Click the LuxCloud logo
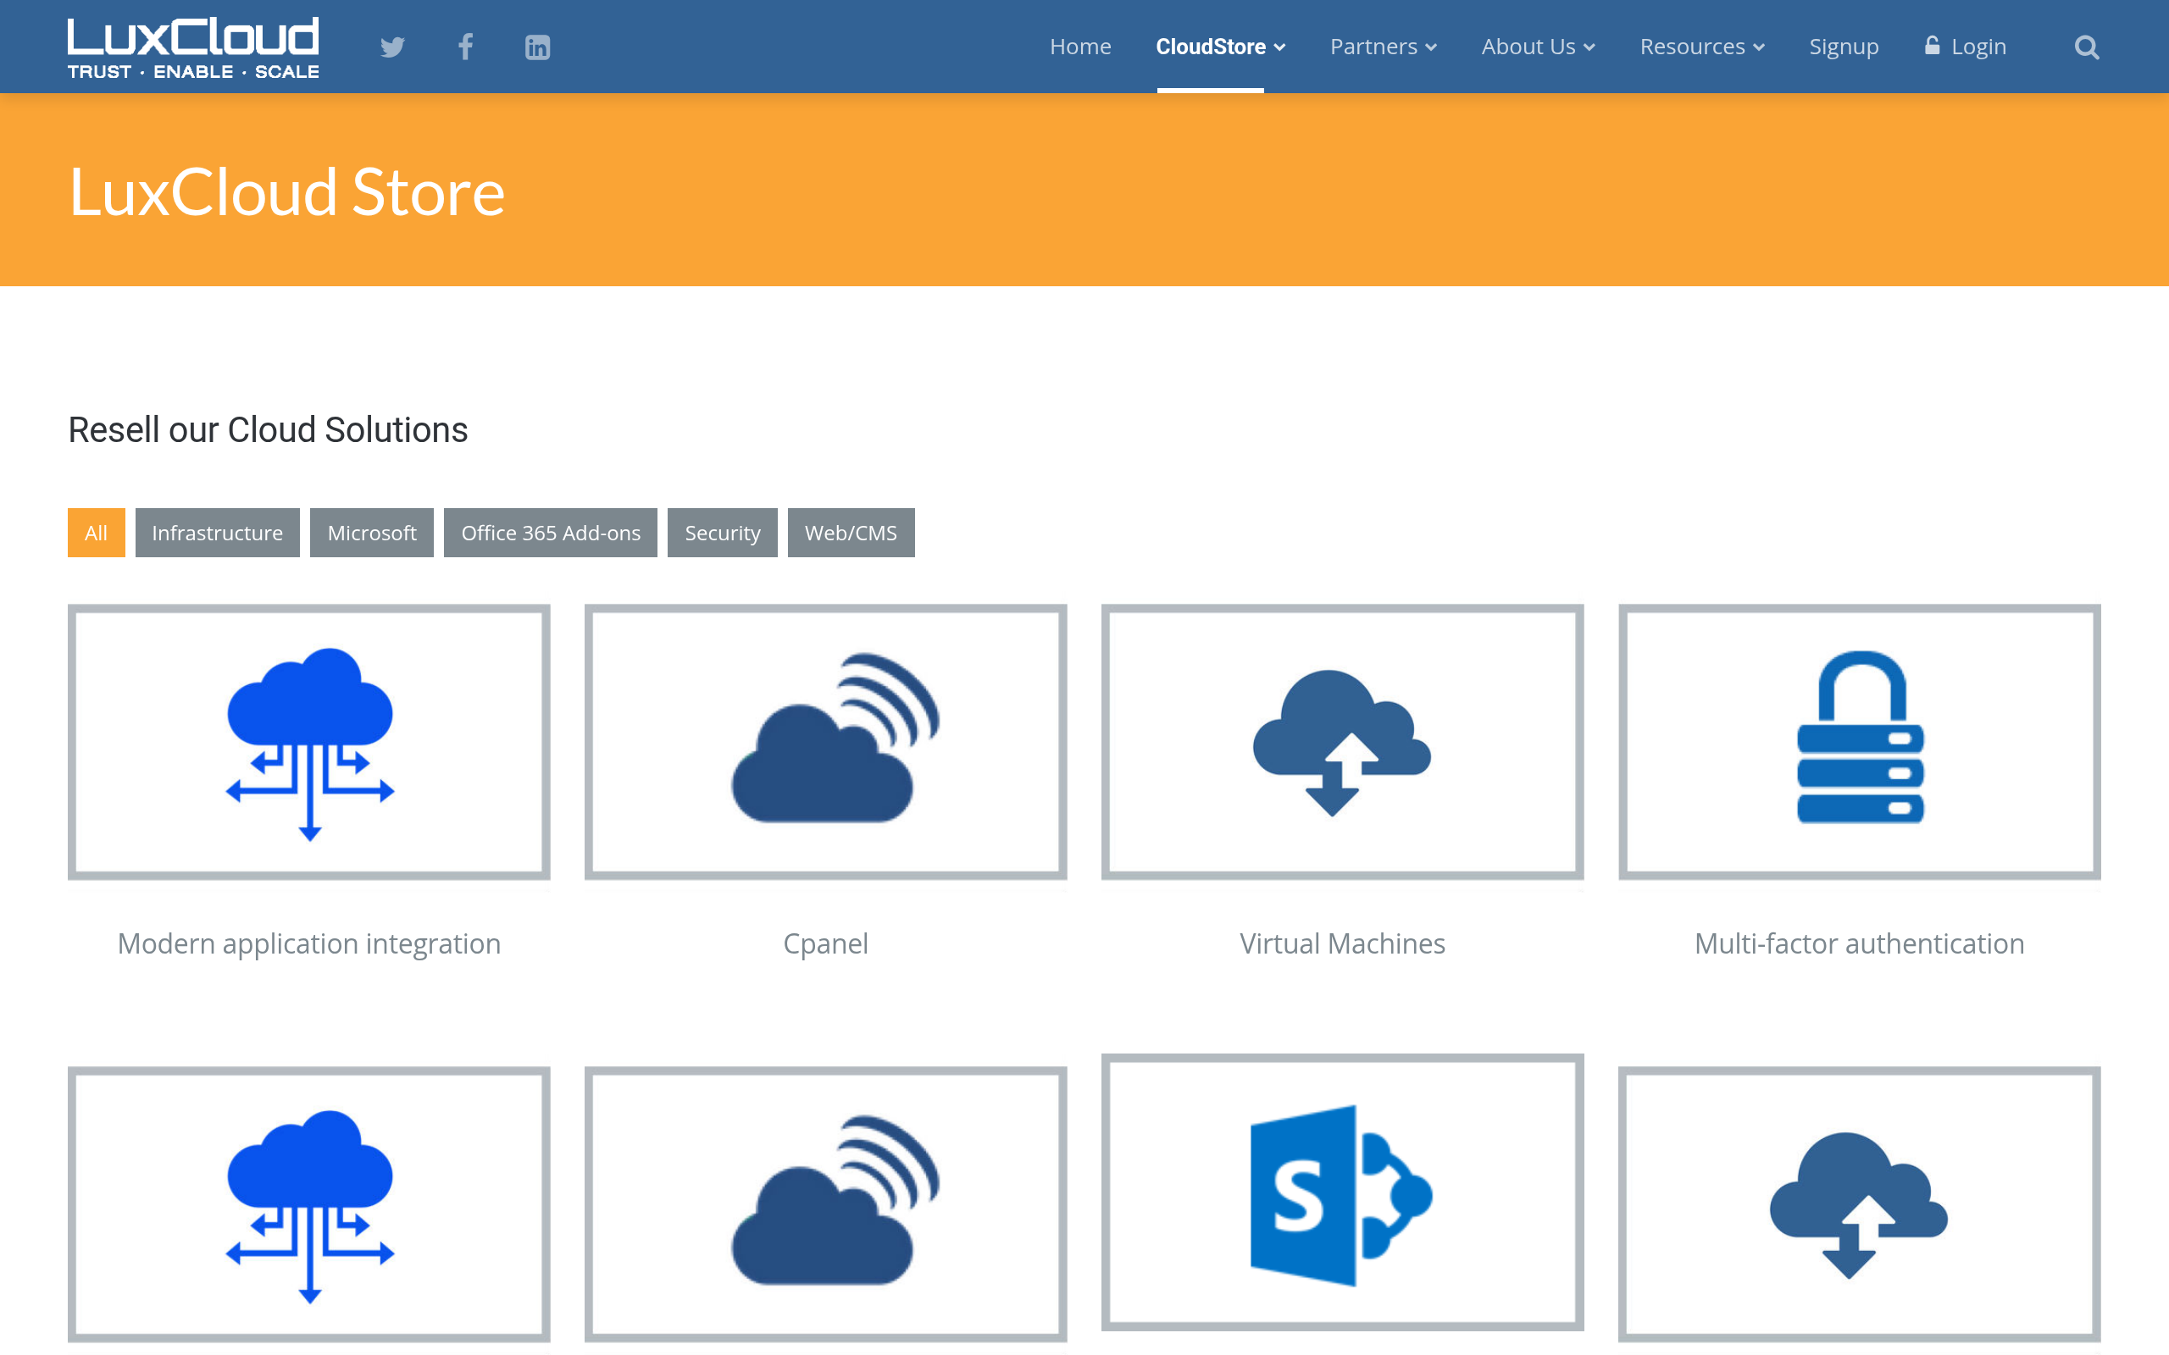2169x1355 pixels. tap(193, 47)
